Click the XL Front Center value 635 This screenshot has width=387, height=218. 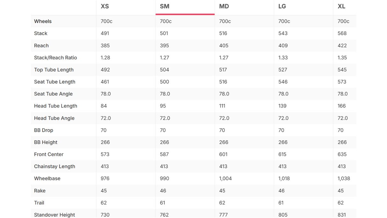(x=342, y=154)
